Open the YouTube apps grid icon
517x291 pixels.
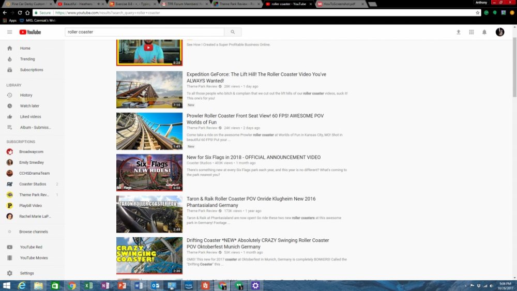pos(472,32)
